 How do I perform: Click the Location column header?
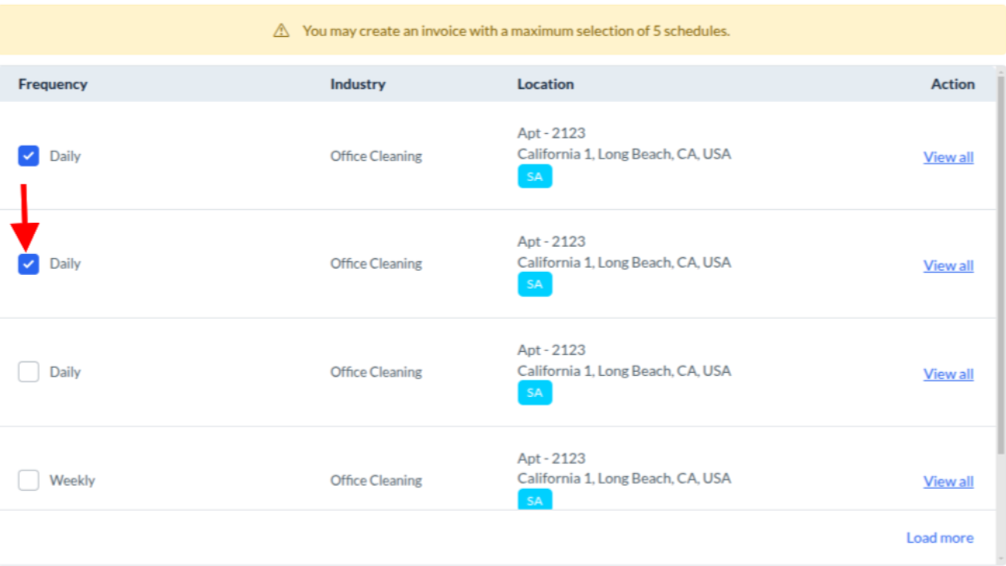(546, 84)
